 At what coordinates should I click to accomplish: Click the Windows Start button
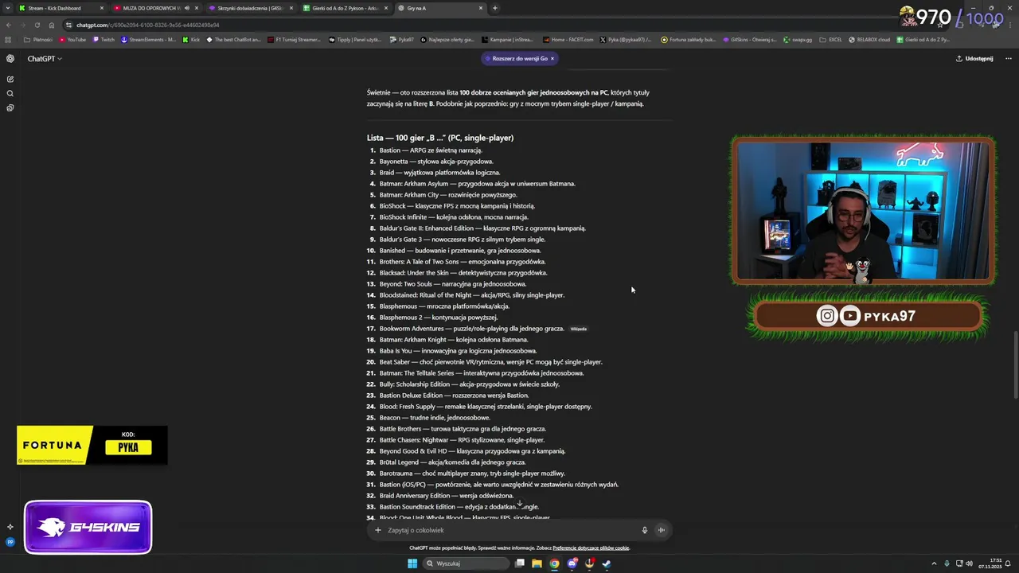412,563
